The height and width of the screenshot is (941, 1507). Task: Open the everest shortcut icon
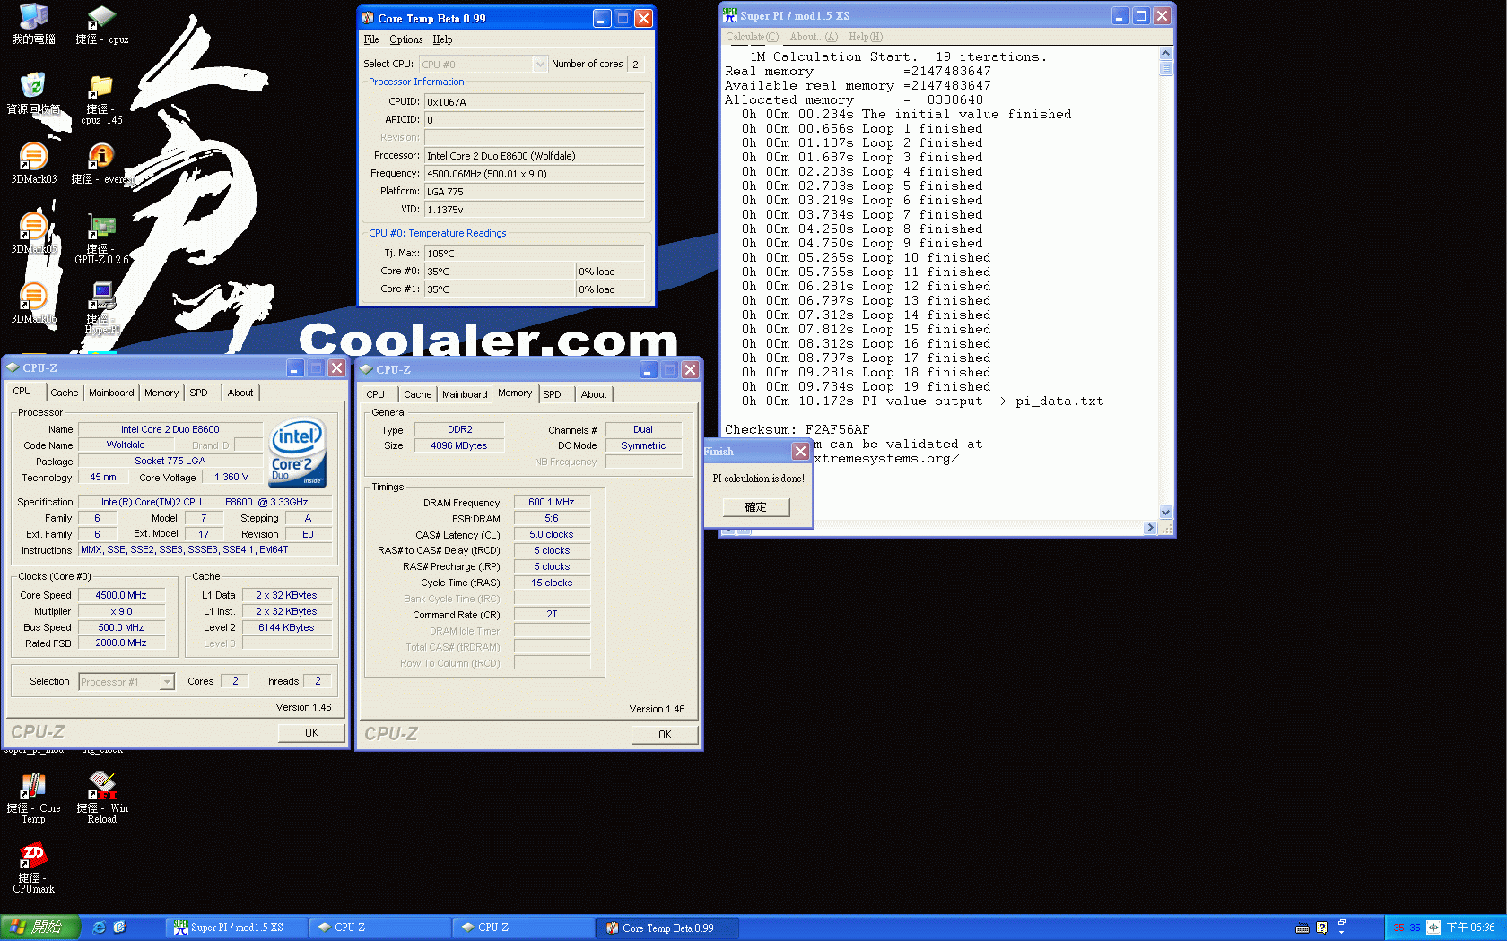tap(101, 164)
